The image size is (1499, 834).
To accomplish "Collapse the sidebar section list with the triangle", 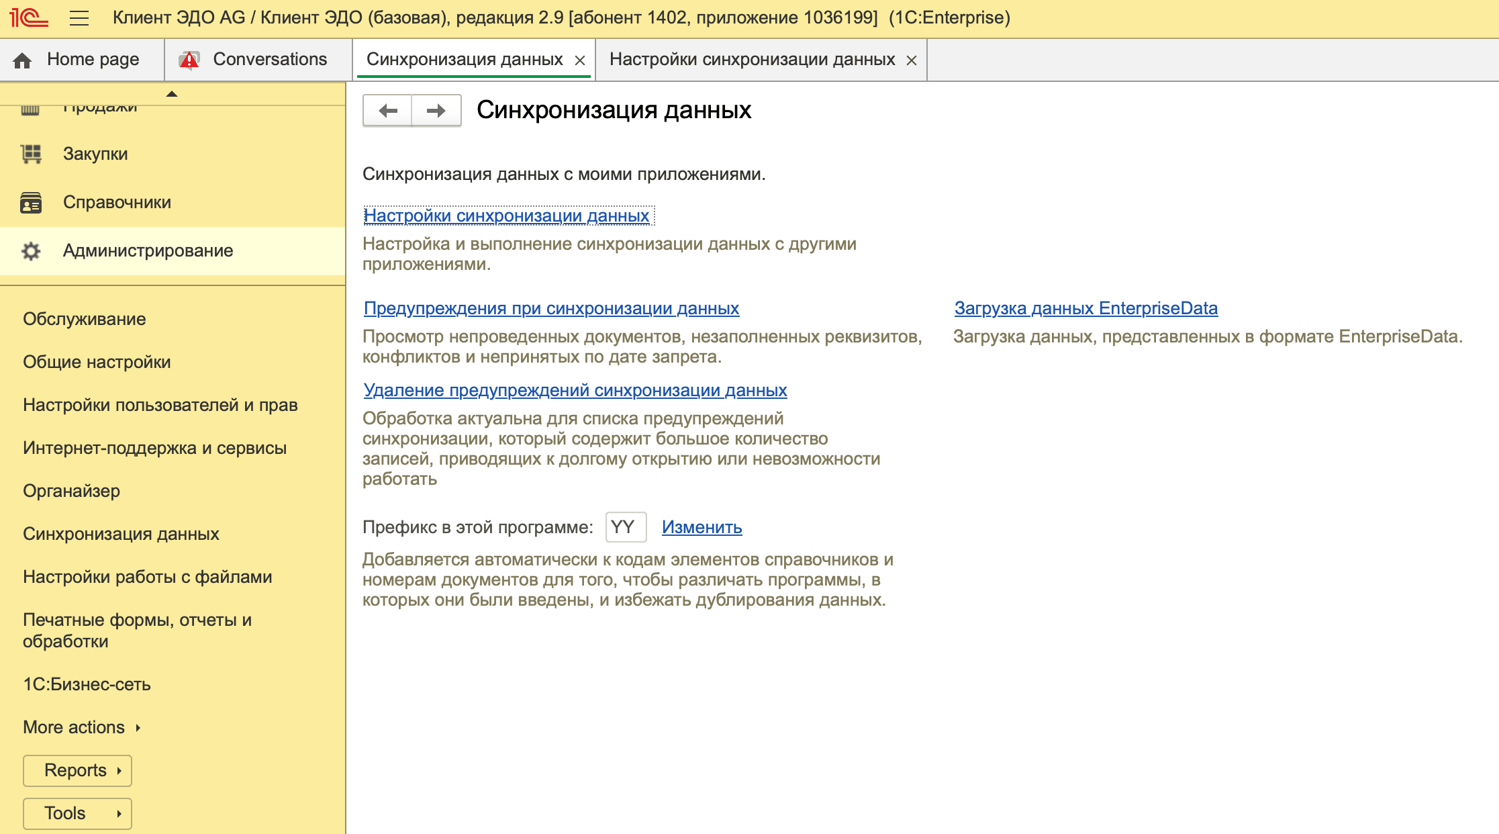I will pos(173,95).
